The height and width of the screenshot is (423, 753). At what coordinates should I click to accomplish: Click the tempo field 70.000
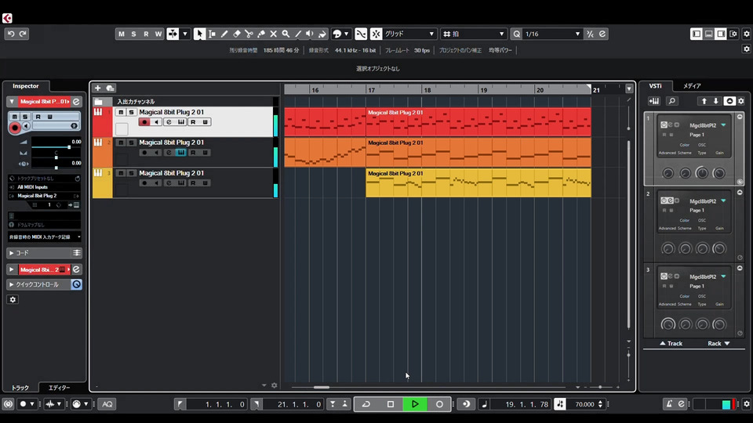(584, 404)
